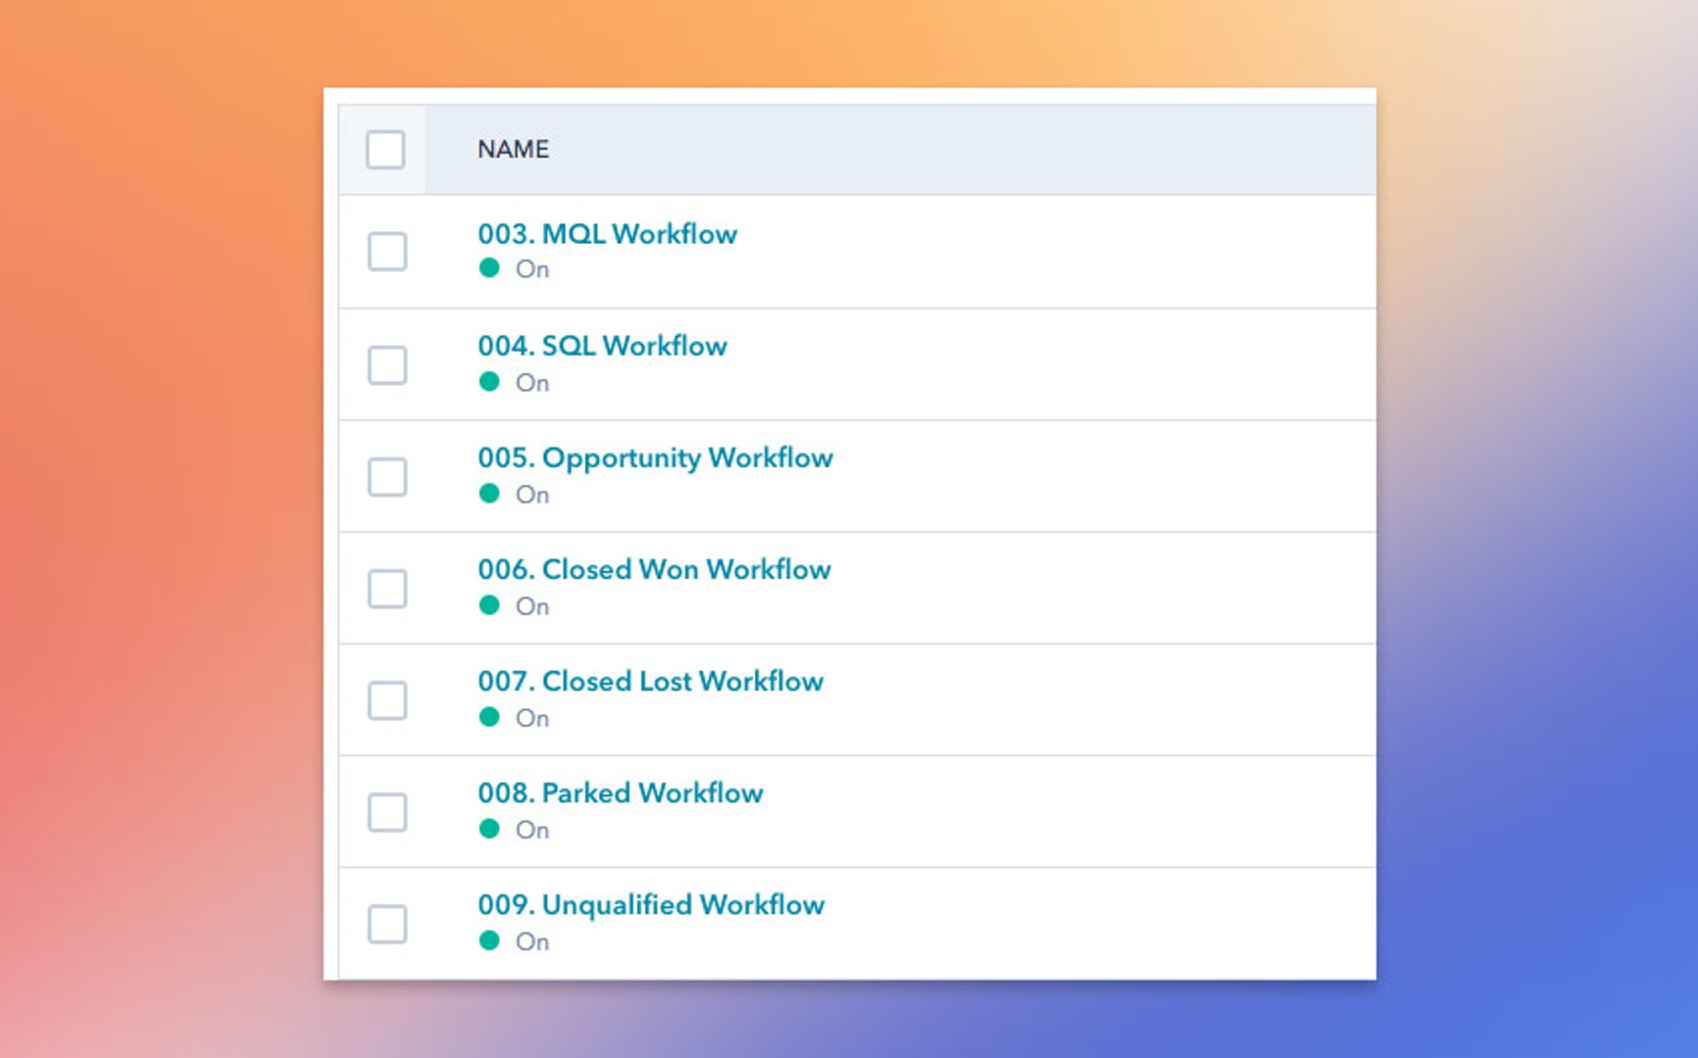Open the 005. Opportunity Workflow

coord(655,457)
